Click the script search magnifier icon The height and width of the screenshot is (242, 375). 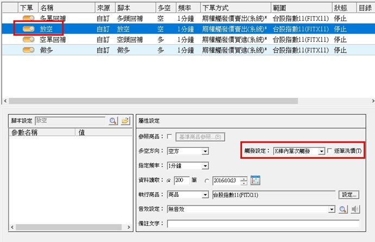113,121
